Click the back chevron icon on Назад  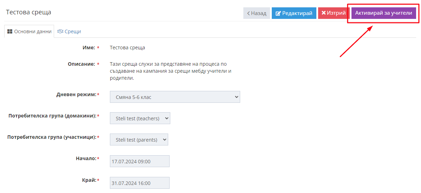coord(248,13)
